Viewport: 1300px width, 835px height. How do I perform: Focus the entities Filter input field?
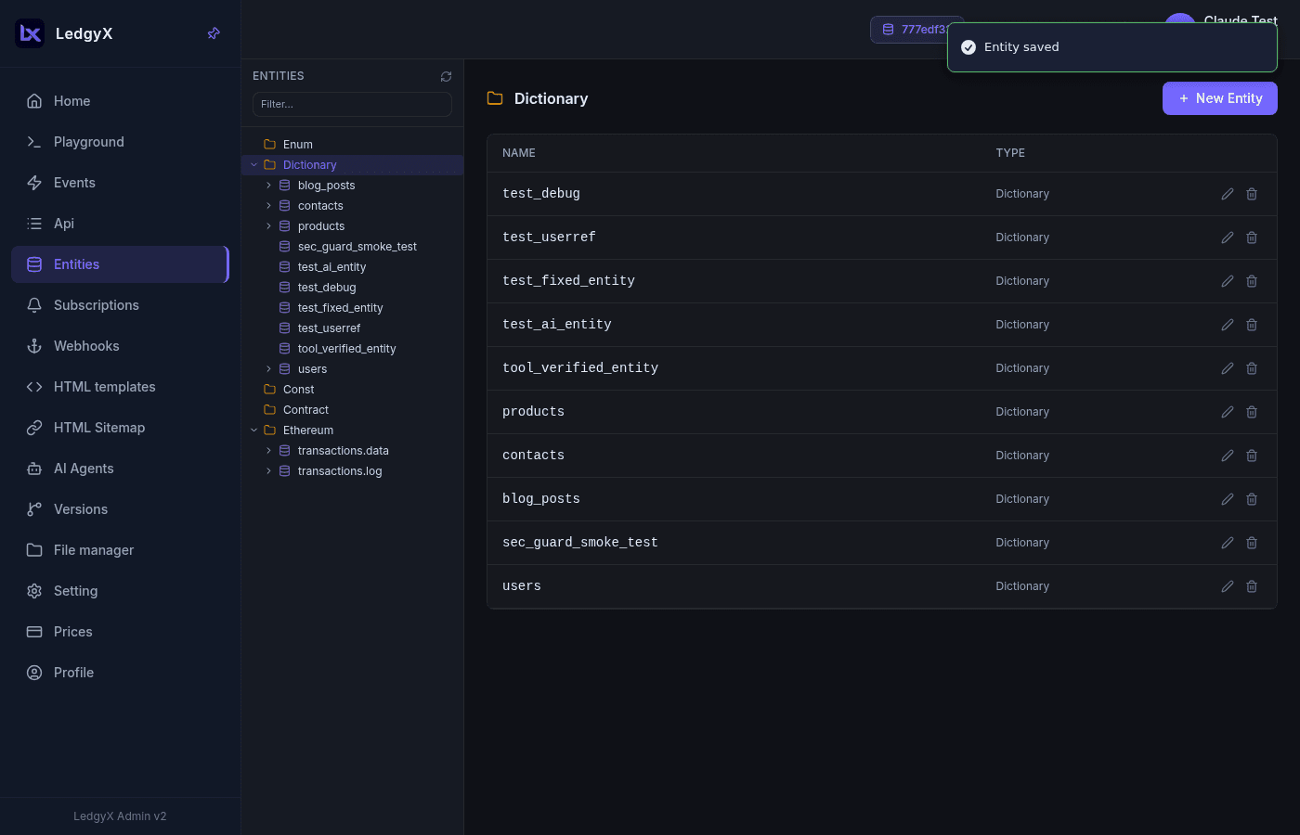coord(352,104)
